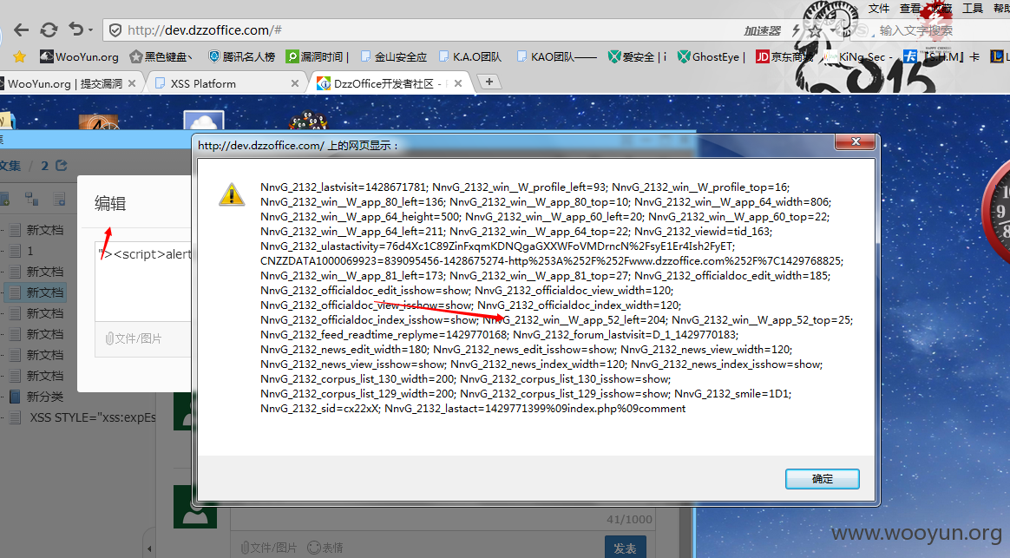Click the 加速器 accelerator label

click(x=762, y=31)
